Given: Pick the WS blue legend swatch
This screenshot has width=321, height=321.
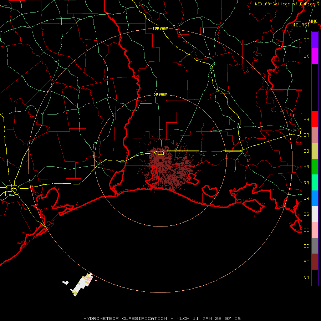Looking at the screenshot, I should tap(315, 198).
